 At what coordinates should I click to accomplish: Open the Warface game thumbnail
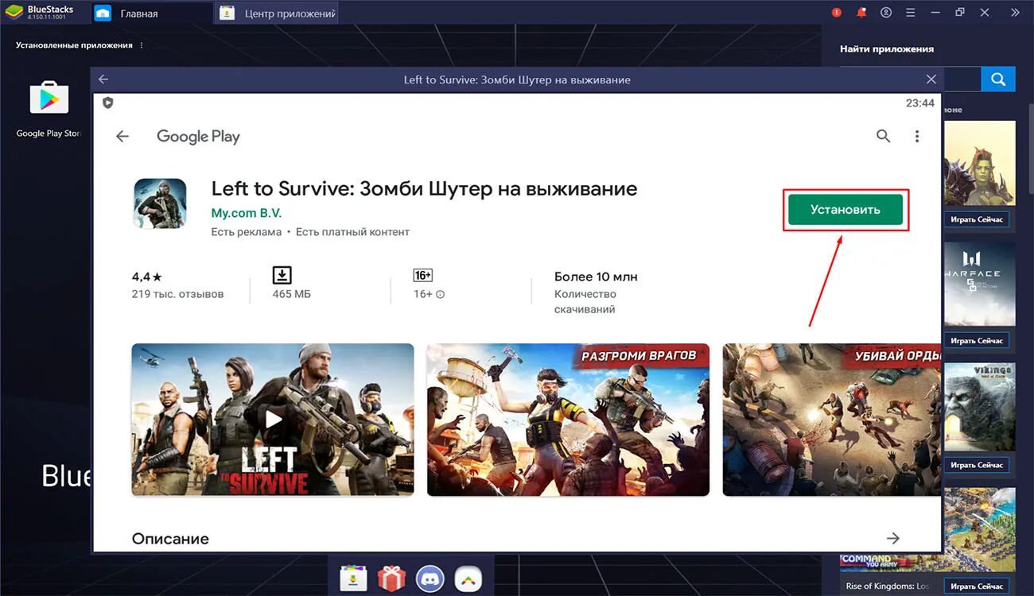(x=979, y=285)
